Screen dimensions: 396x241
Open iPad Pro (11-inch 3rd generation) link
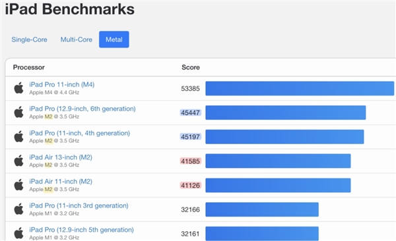(x=79, y=205)
